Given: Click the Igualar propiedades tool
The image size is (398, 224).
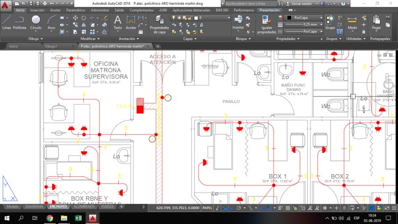Looking at the screenshot, I should pos(266,24).
